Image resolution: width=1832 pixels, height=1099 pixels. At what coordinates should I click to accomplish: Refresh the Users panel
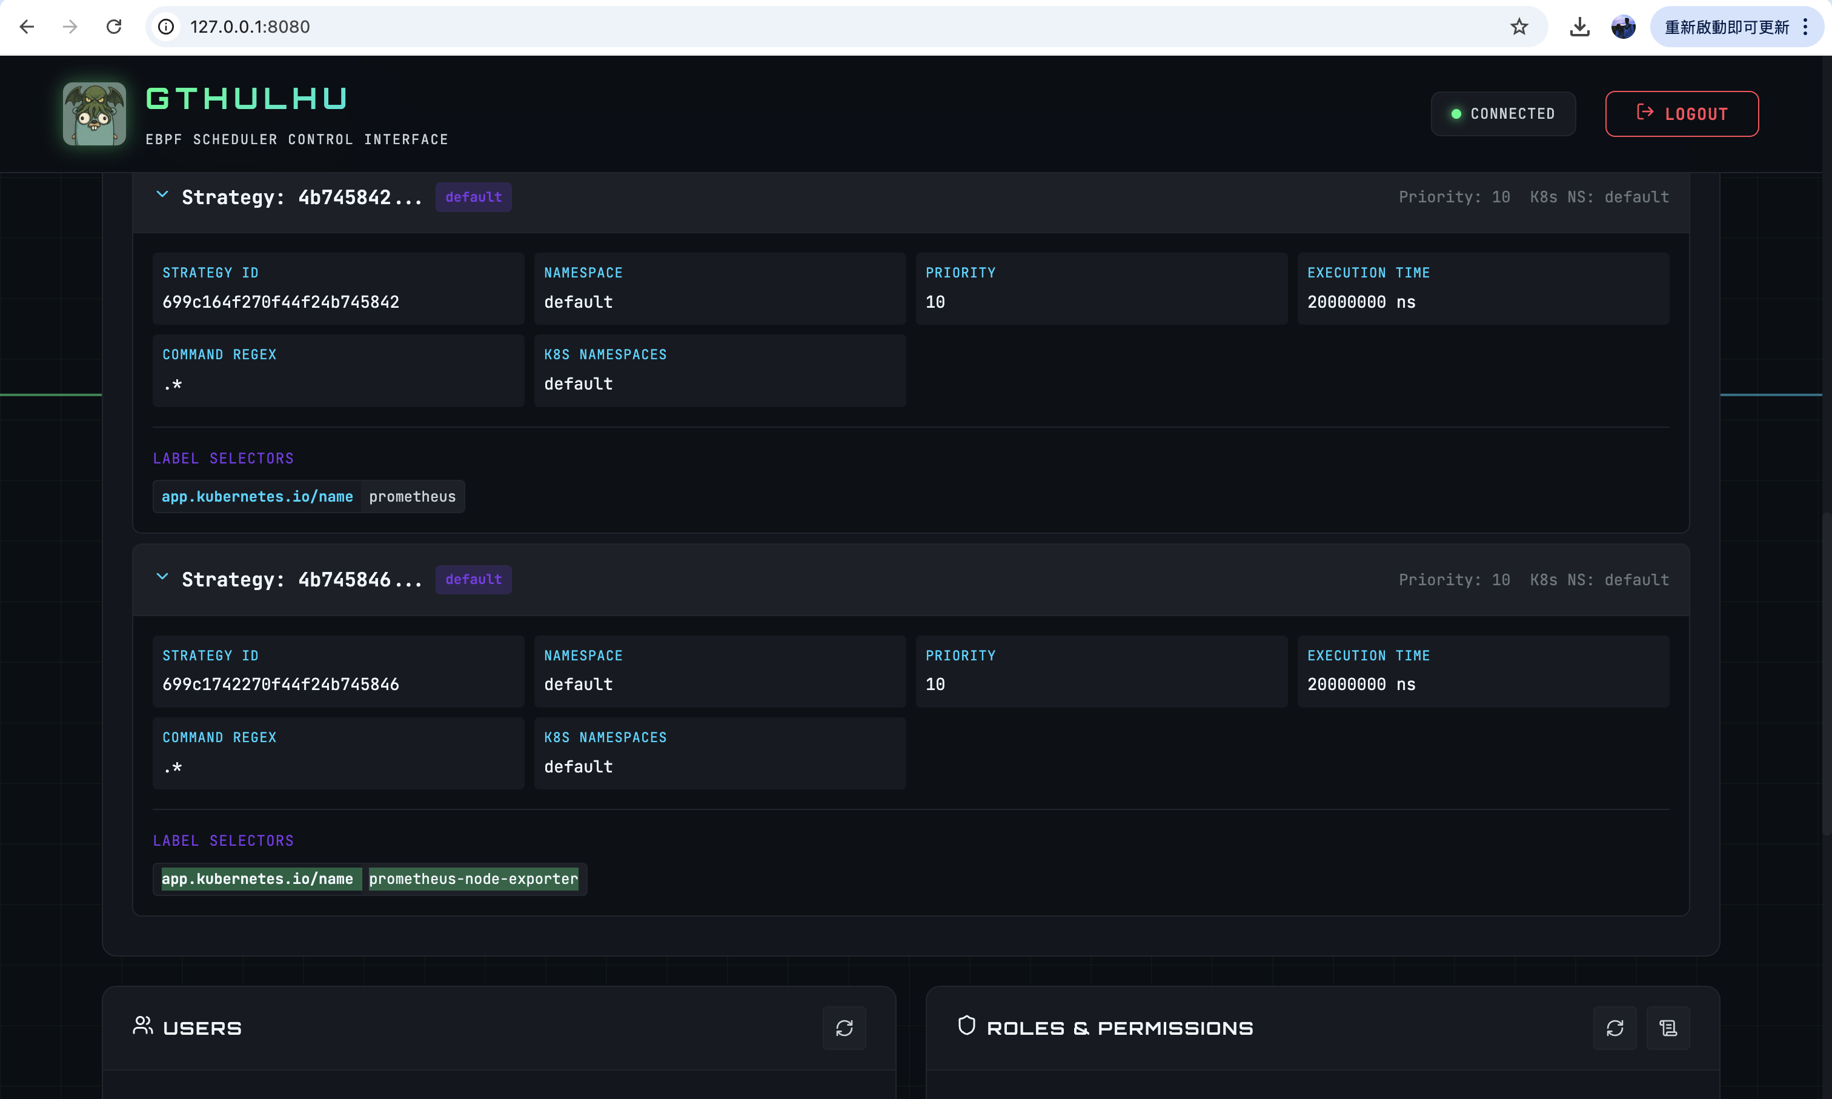tap(844, 1028)
